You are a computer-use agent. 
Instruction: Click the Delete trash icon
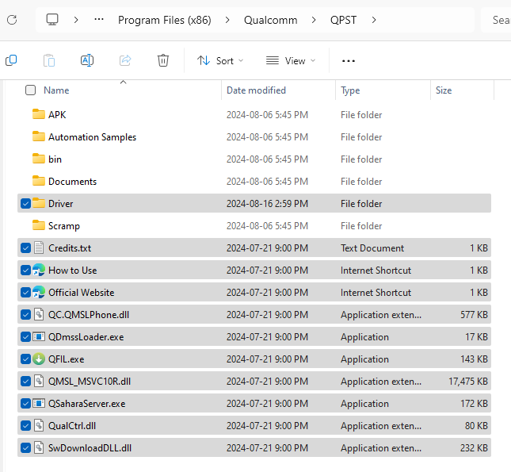click(x=163, y=60)
